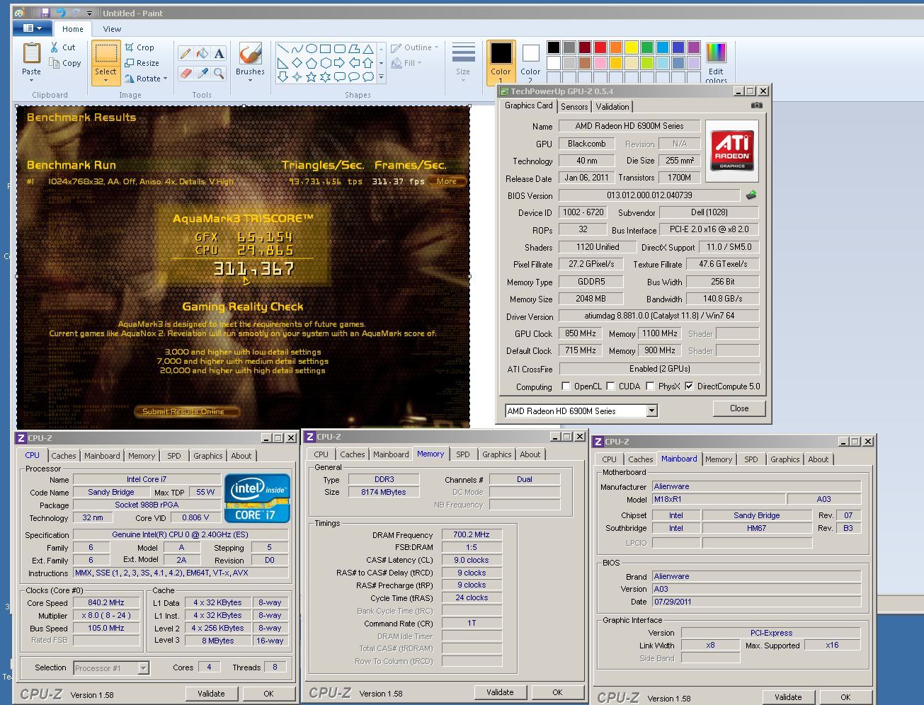The image size is (924, 705).
Task: Click Validate in the left CPU-Z window
Action: [211, 694]
